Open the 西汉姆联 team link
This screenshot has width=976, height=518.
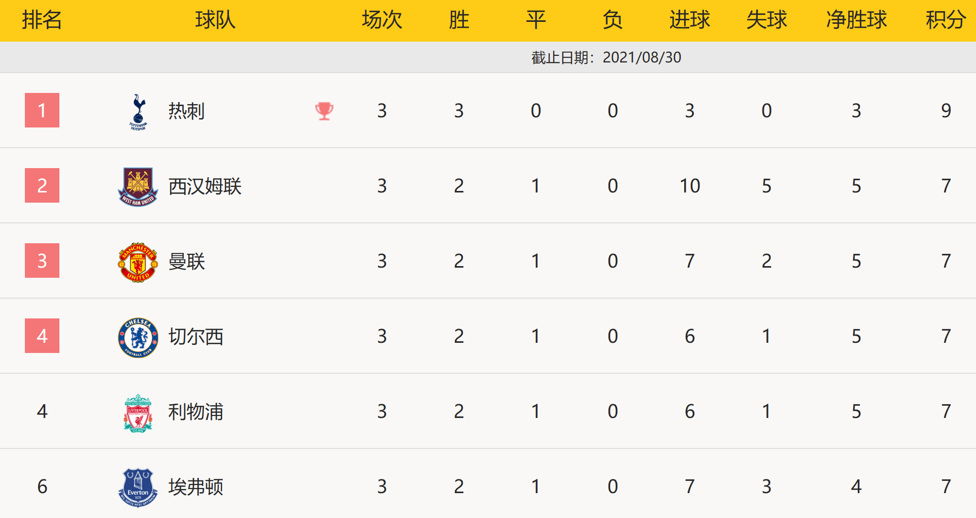click(205, 186)
